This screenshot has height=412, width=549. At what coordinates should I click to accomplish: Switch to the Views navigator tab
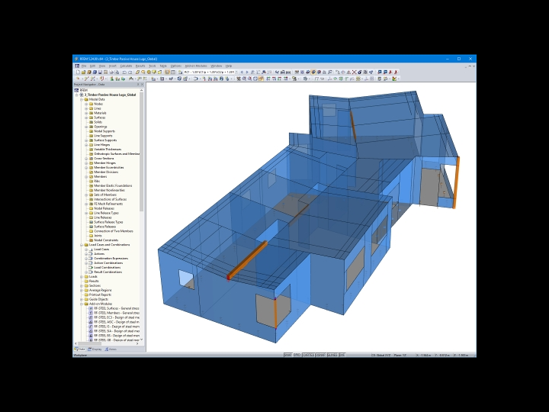click(x=111, y=349)
